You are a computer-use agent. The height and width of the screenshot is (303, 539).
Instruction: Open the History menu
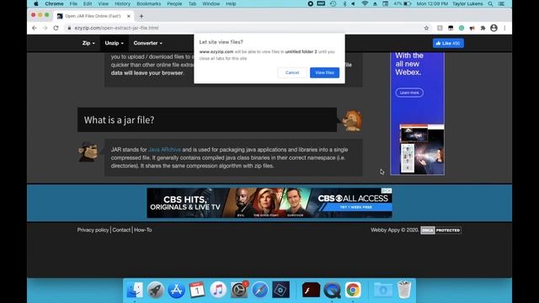[x=122, y=3]
